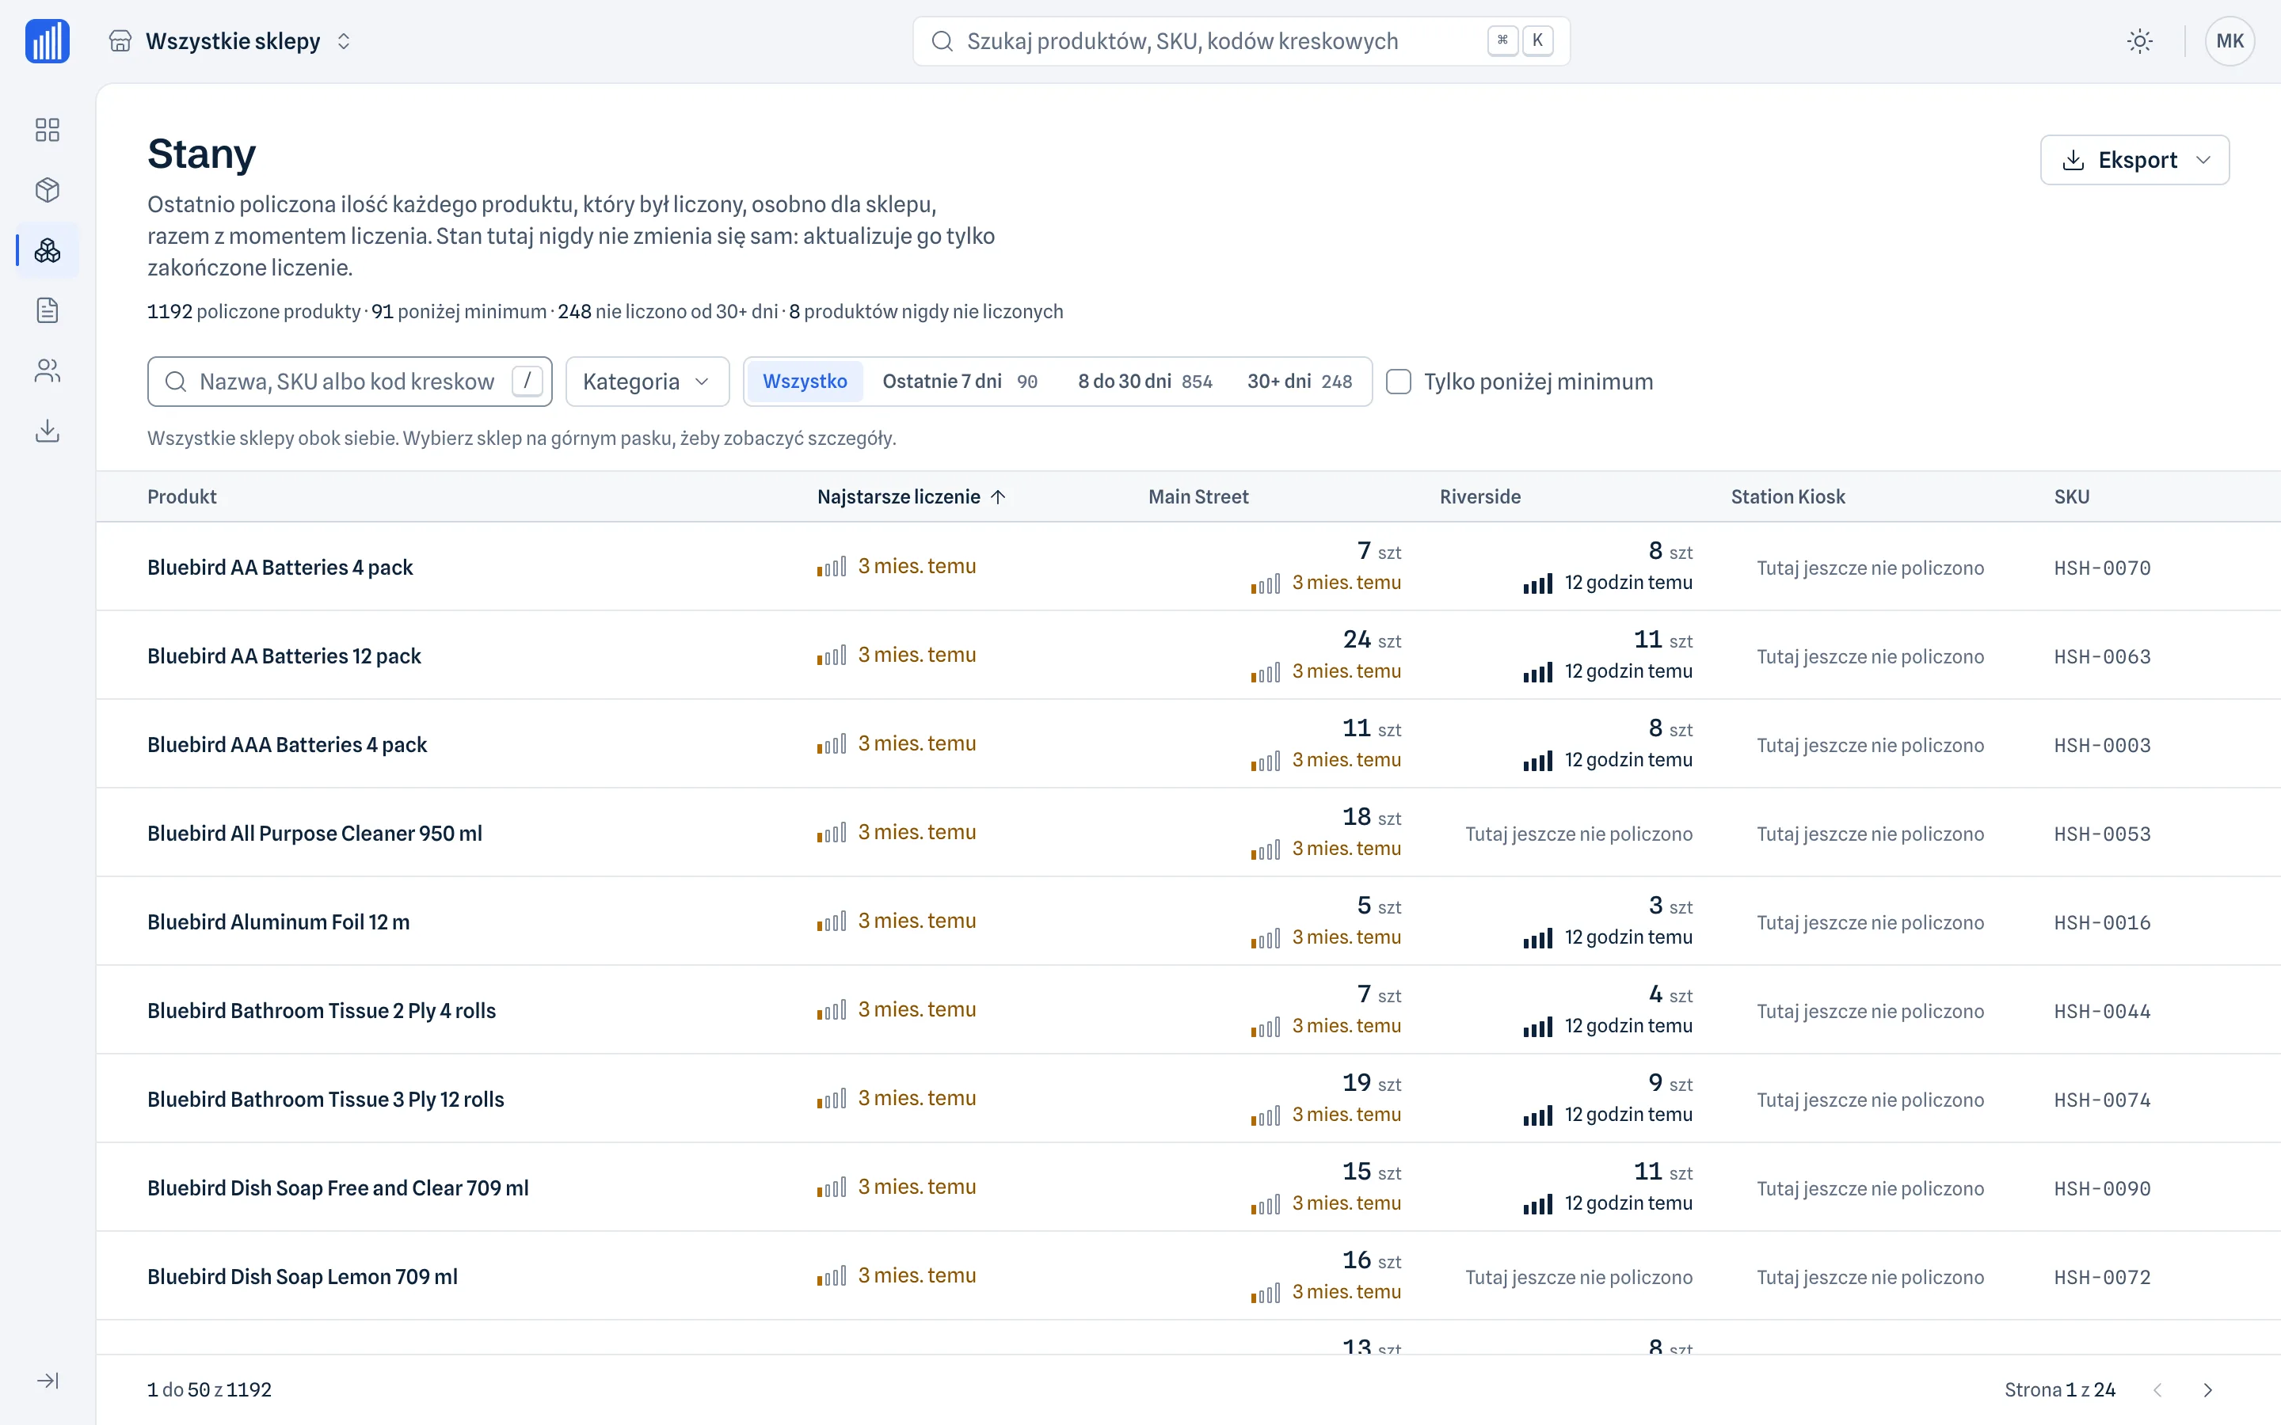Expand the sidebar with the arrow icon

tap(48, 1381)
